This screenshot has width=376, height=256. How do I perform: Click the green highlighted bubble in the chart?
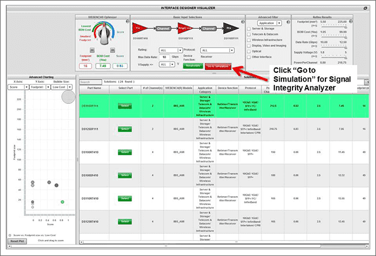coord(62,202)
